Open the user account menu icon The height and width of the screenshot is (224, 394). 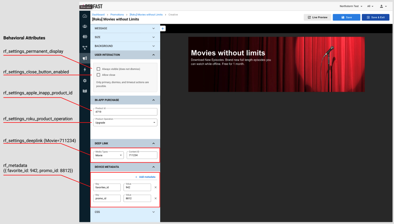(x=383, y=6)
